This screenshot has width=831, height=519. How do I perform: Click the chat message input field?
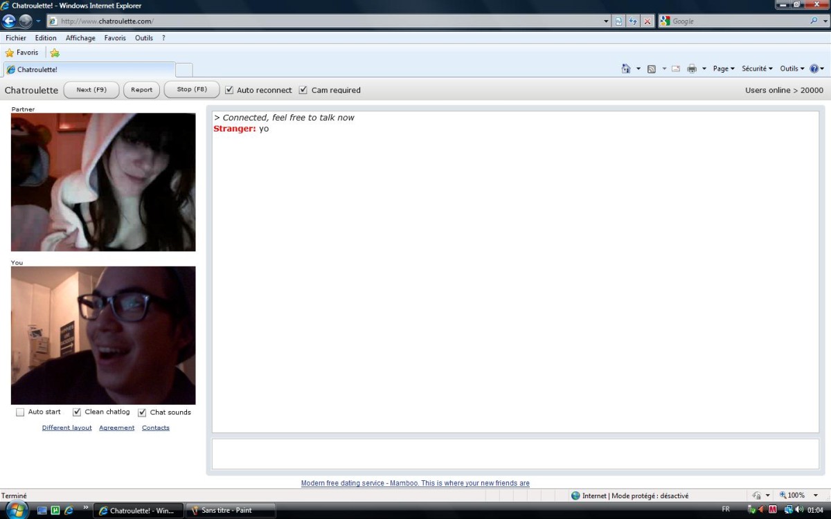pyautogui.click(x=515, y=454)
